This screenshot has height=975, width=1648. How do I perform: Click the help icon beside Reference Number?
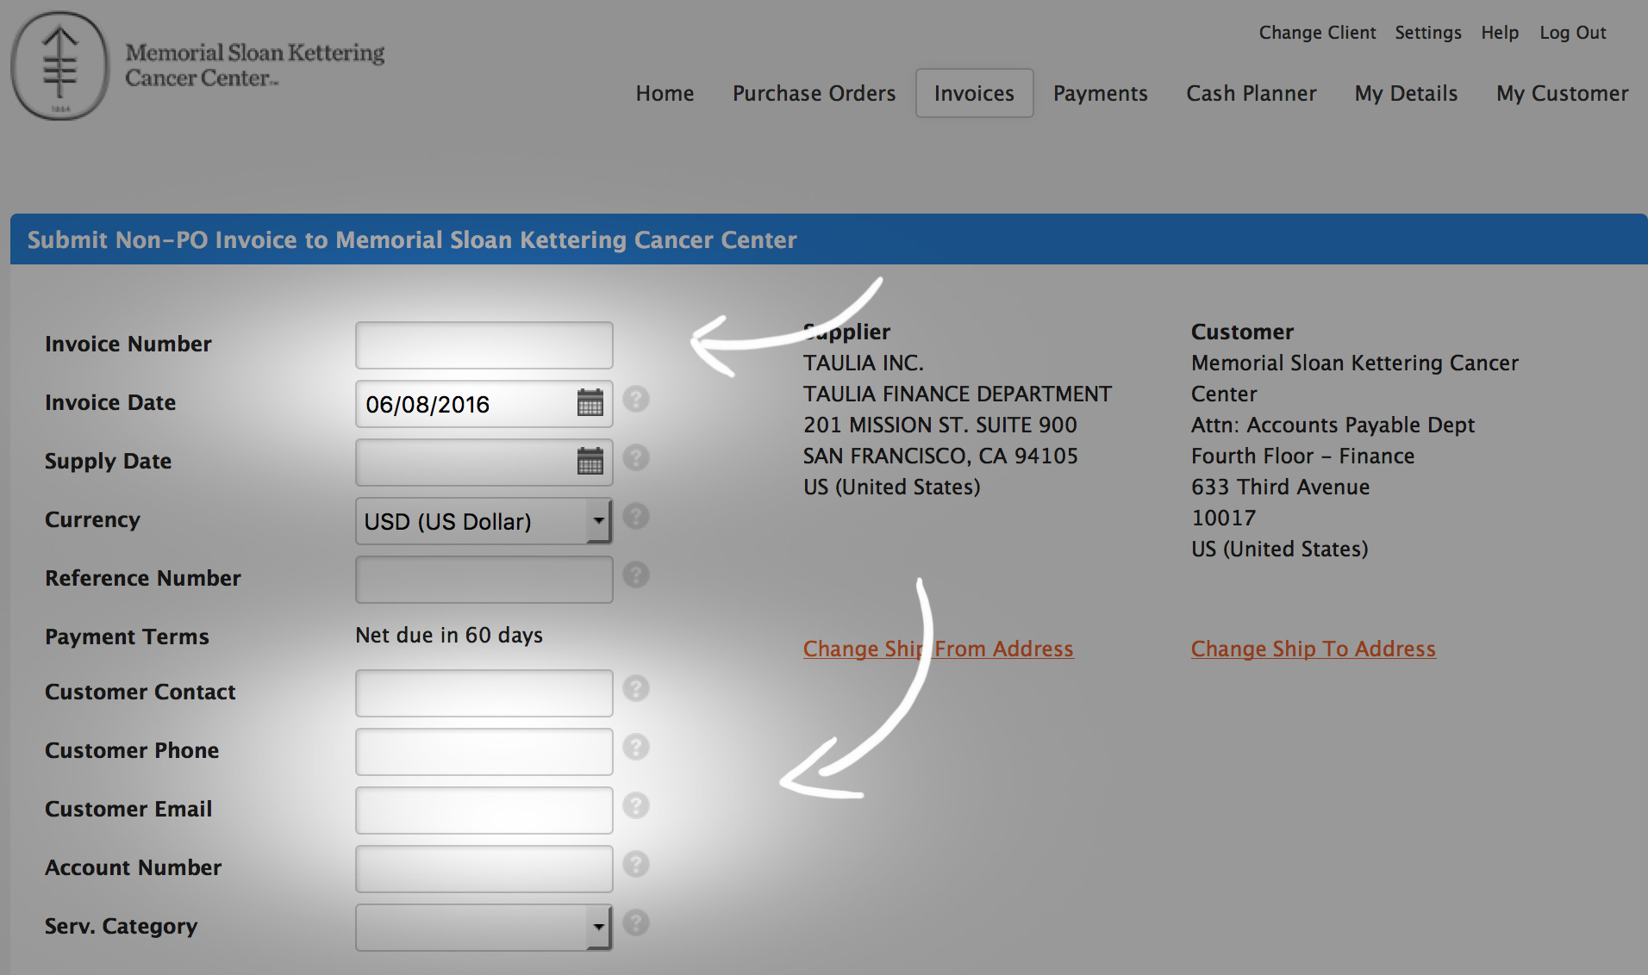[x=636, y=575]
